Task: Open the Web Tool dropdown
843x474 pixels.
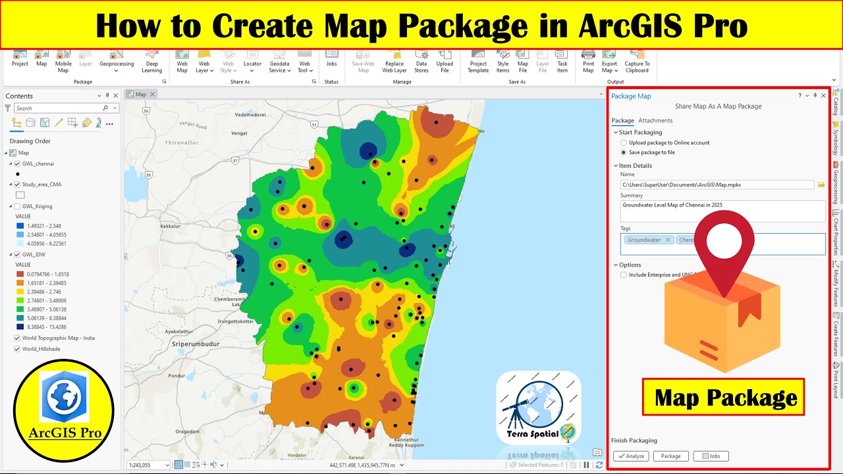Action: pos(304,61)
